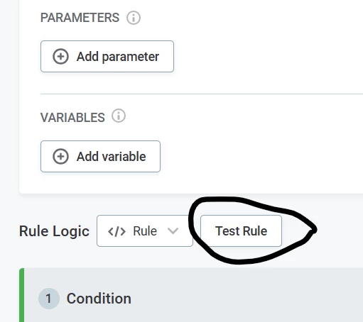Click the info icon beside VARIABLES

119,116
